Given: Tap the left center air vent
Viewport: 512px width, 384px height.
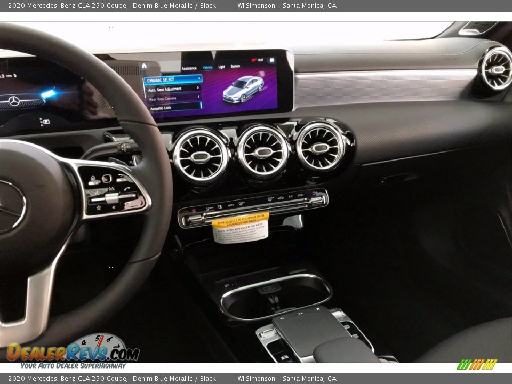Looking at the screenshot, I should [x=201, y=156].
